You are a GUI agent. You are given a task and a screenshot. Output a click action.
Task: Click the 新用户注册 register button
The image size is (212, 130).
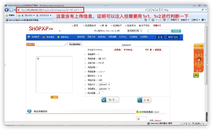(173, 37)
